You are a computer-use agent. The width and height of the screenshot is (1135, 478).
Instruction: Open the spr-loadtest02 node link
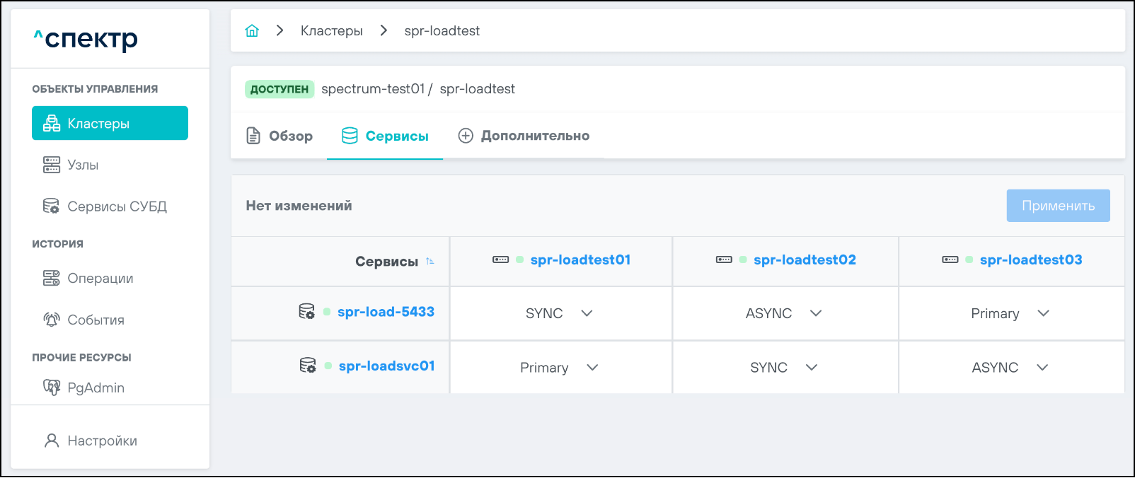(x=805, y=260)
